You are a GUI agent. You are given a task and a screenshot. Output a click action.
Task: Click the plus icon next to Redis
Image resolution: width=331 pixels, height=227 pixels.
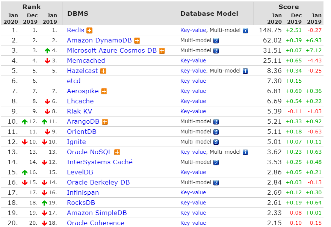point(89,30)
